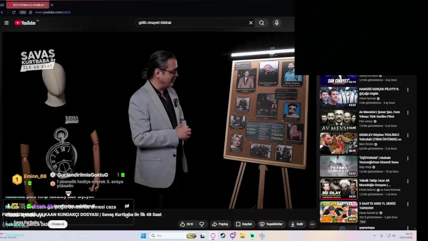Show hidden system tray icons
The width and height of the screenshot is (428, 241).
[x=374, y=236]
